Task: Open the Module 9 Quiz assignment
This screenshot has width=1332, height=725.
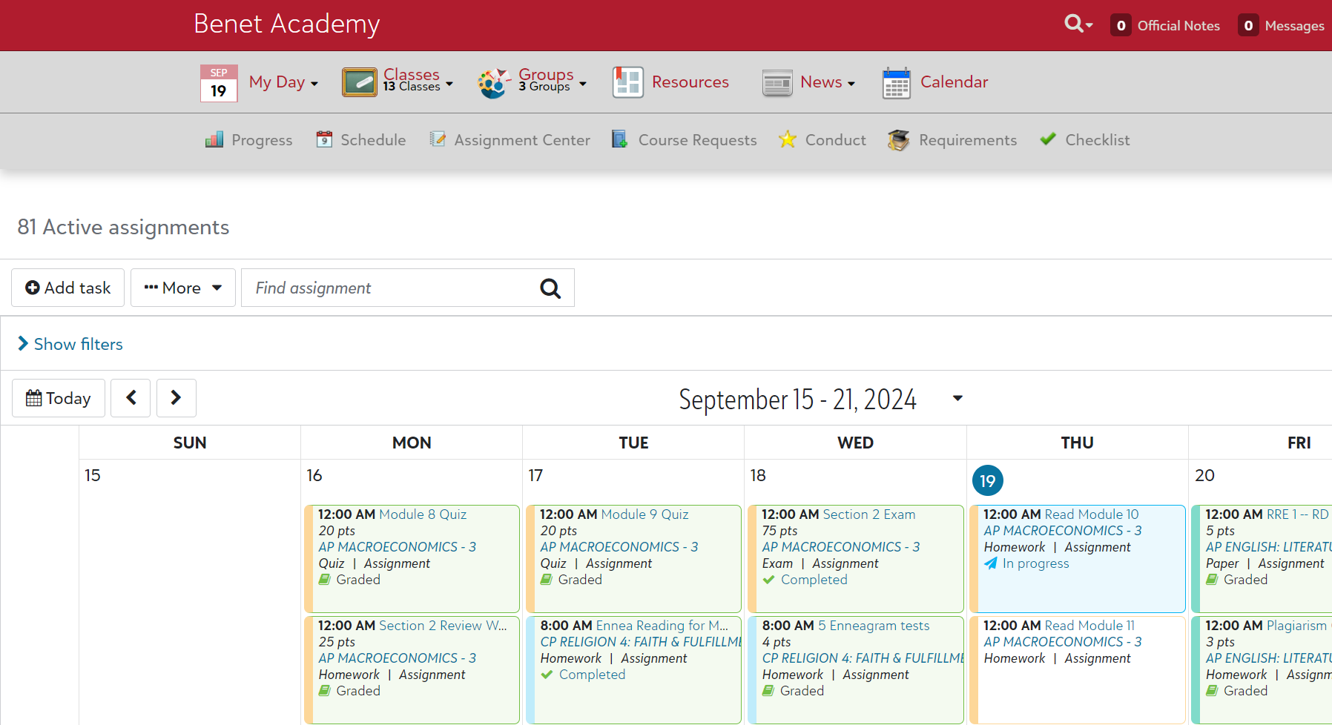Action: [644, 514]
